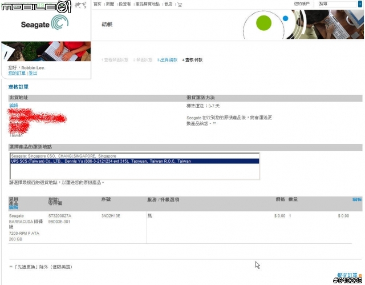Go to step 3 出貨請款
Screen dimensions: 365x285
(x=167, y=60)
